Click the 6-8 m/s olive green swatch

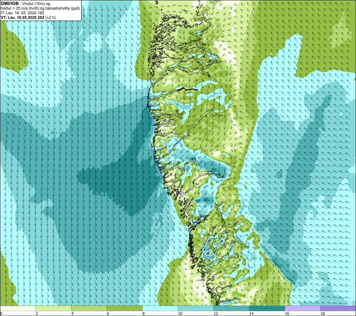click(x=125, y=309)
